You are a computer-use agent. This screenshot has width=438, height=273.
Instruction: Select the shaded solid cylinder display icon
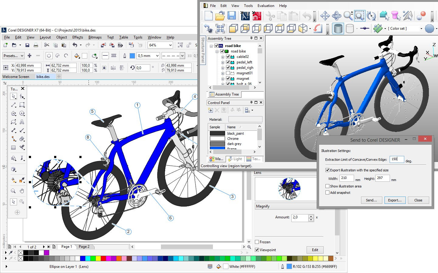point(338,29)
